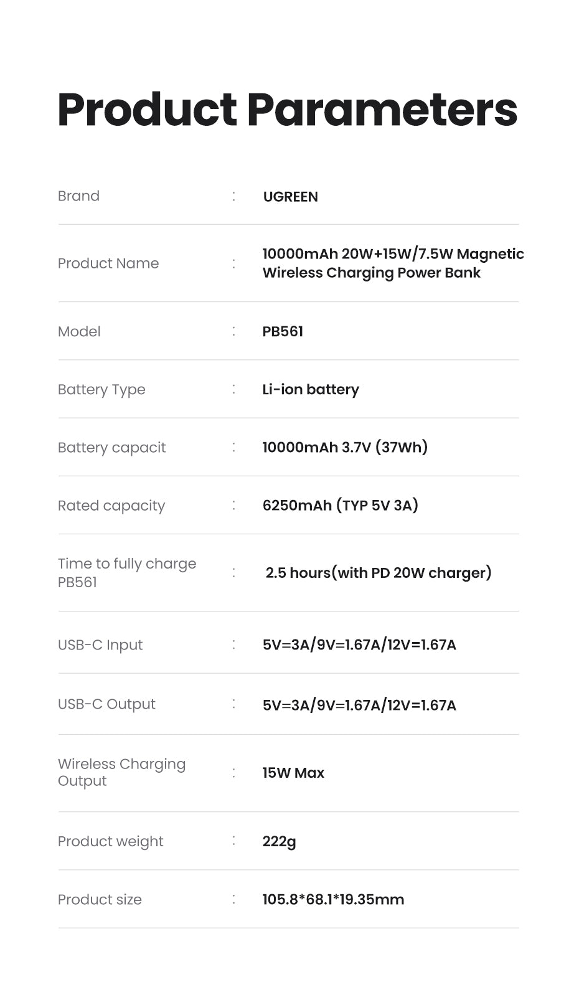
Task: Click the Rated capacity label
Action: [111, 506]
